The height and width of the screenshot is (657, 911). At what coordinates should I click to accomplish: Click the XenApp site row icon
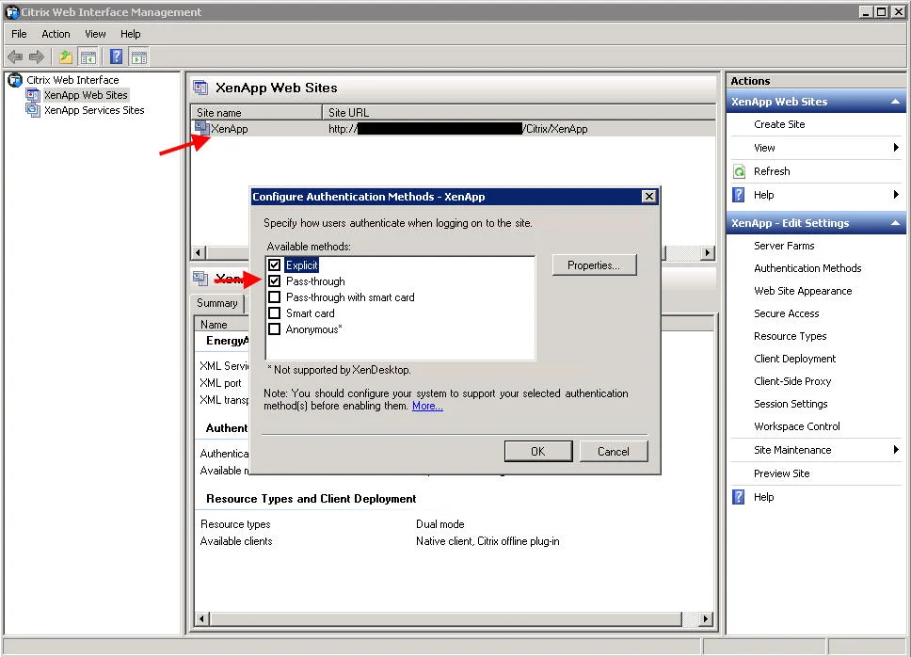point(202,128)
